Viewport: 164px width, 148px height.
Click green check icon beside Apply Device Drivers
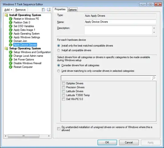[x=11, y=45]
